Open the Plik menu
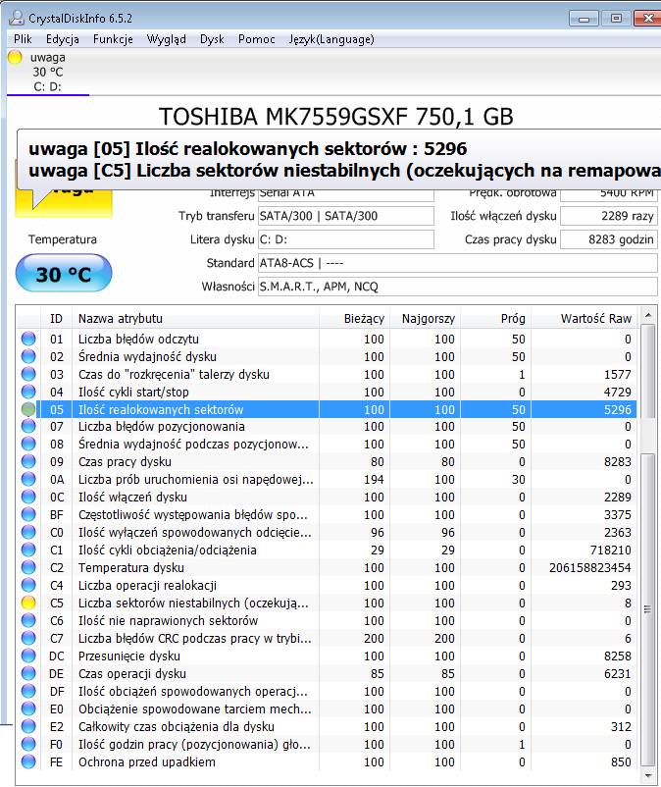The width and height of the screenshot is (661, 787). point(24,39)
